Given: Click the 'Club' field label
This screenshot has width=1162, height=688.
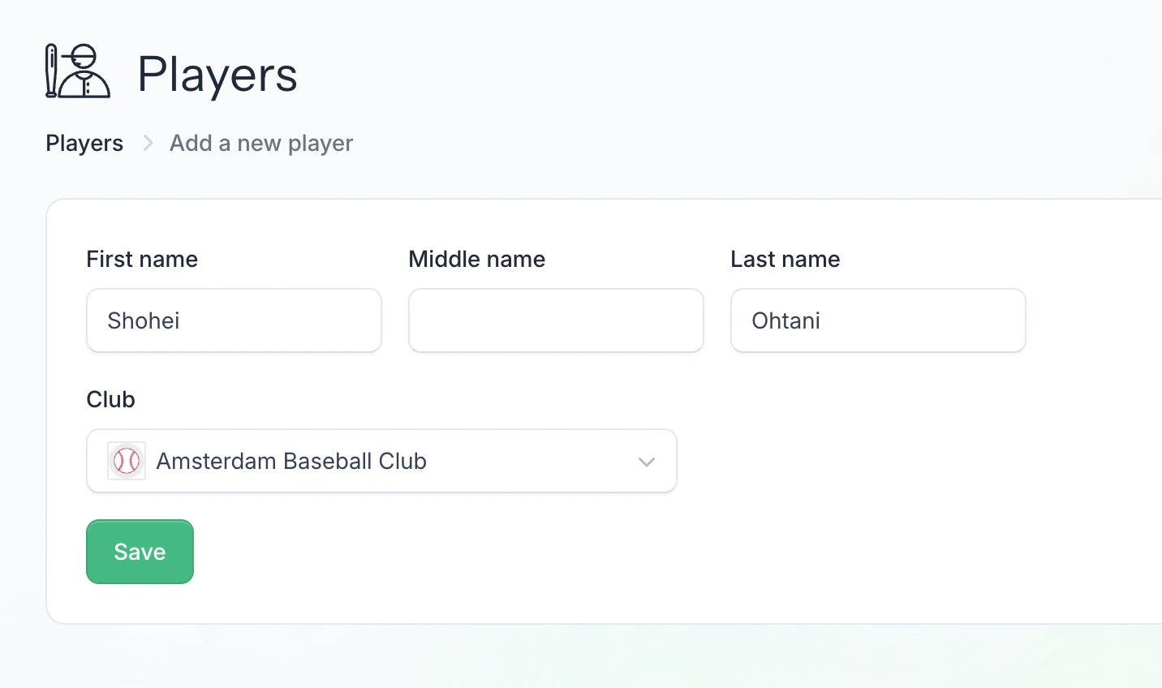Looking at the screenshot, I should pos(111,400).
